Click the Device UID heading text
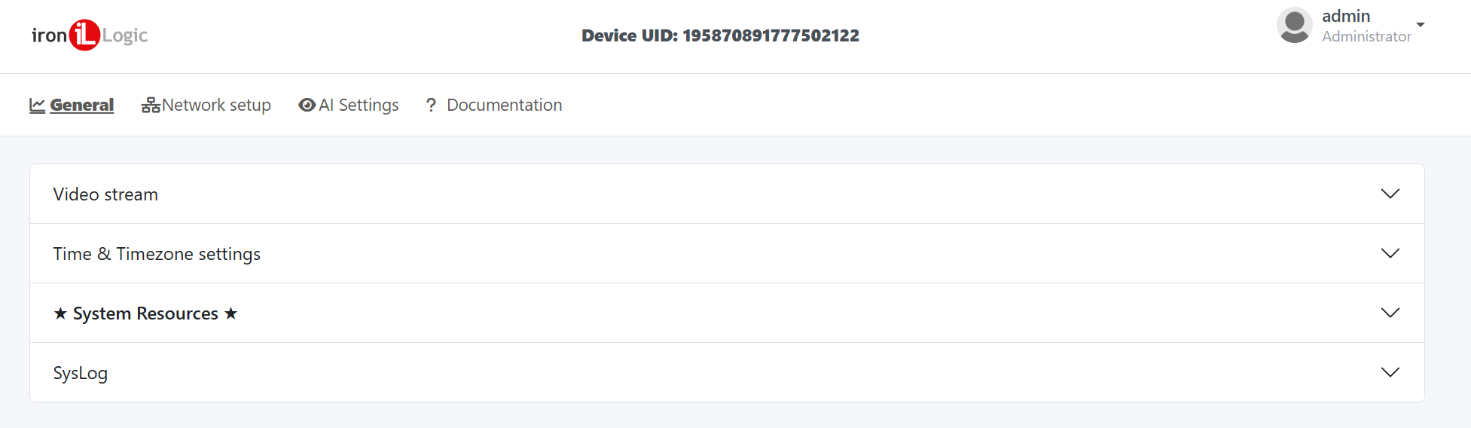Screen dimensions: 1471x428 click(x=720, y=35)
